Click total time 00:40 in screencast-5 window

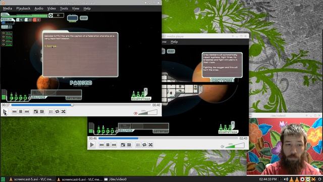(156, 105)
